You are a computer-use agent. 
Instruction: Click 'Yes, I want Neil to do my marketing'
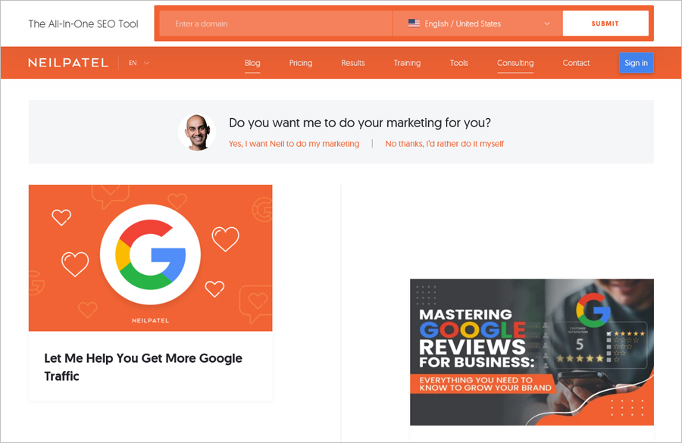294,143
